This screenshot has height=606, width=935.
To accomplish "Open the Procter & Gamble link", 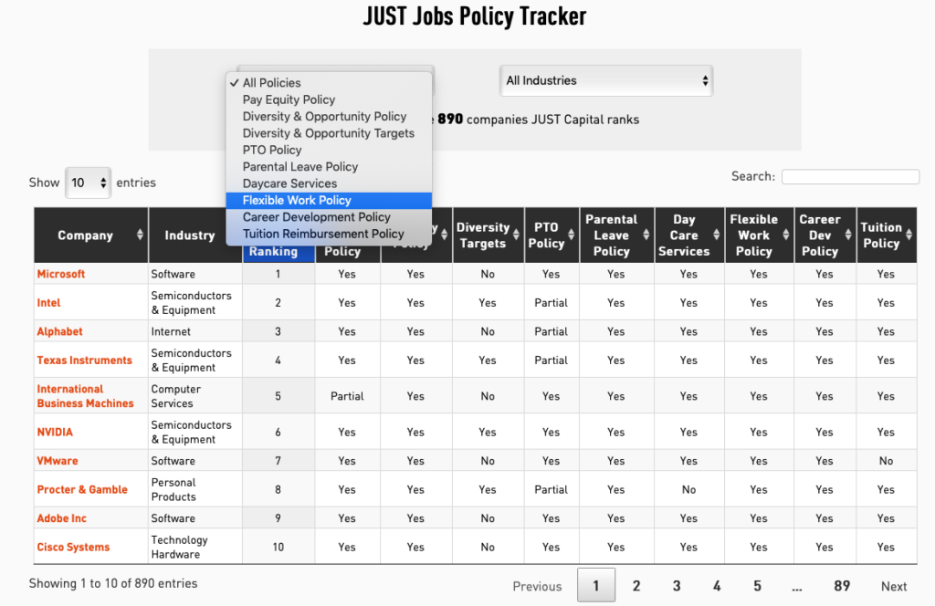I will tap(82, 489).
